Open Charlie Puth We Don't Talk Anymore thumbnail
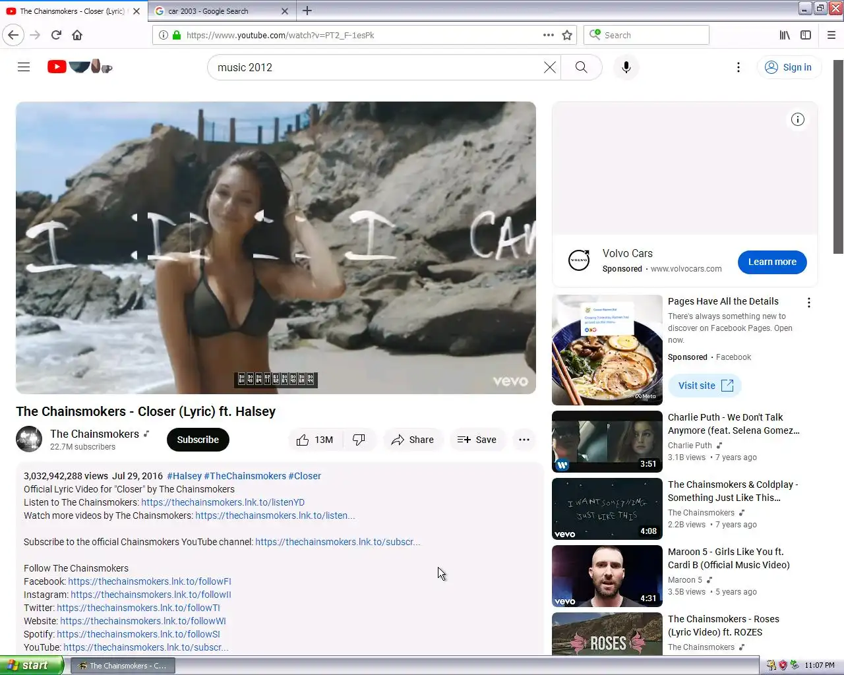The image size is (844, 675). pos(607,442)
